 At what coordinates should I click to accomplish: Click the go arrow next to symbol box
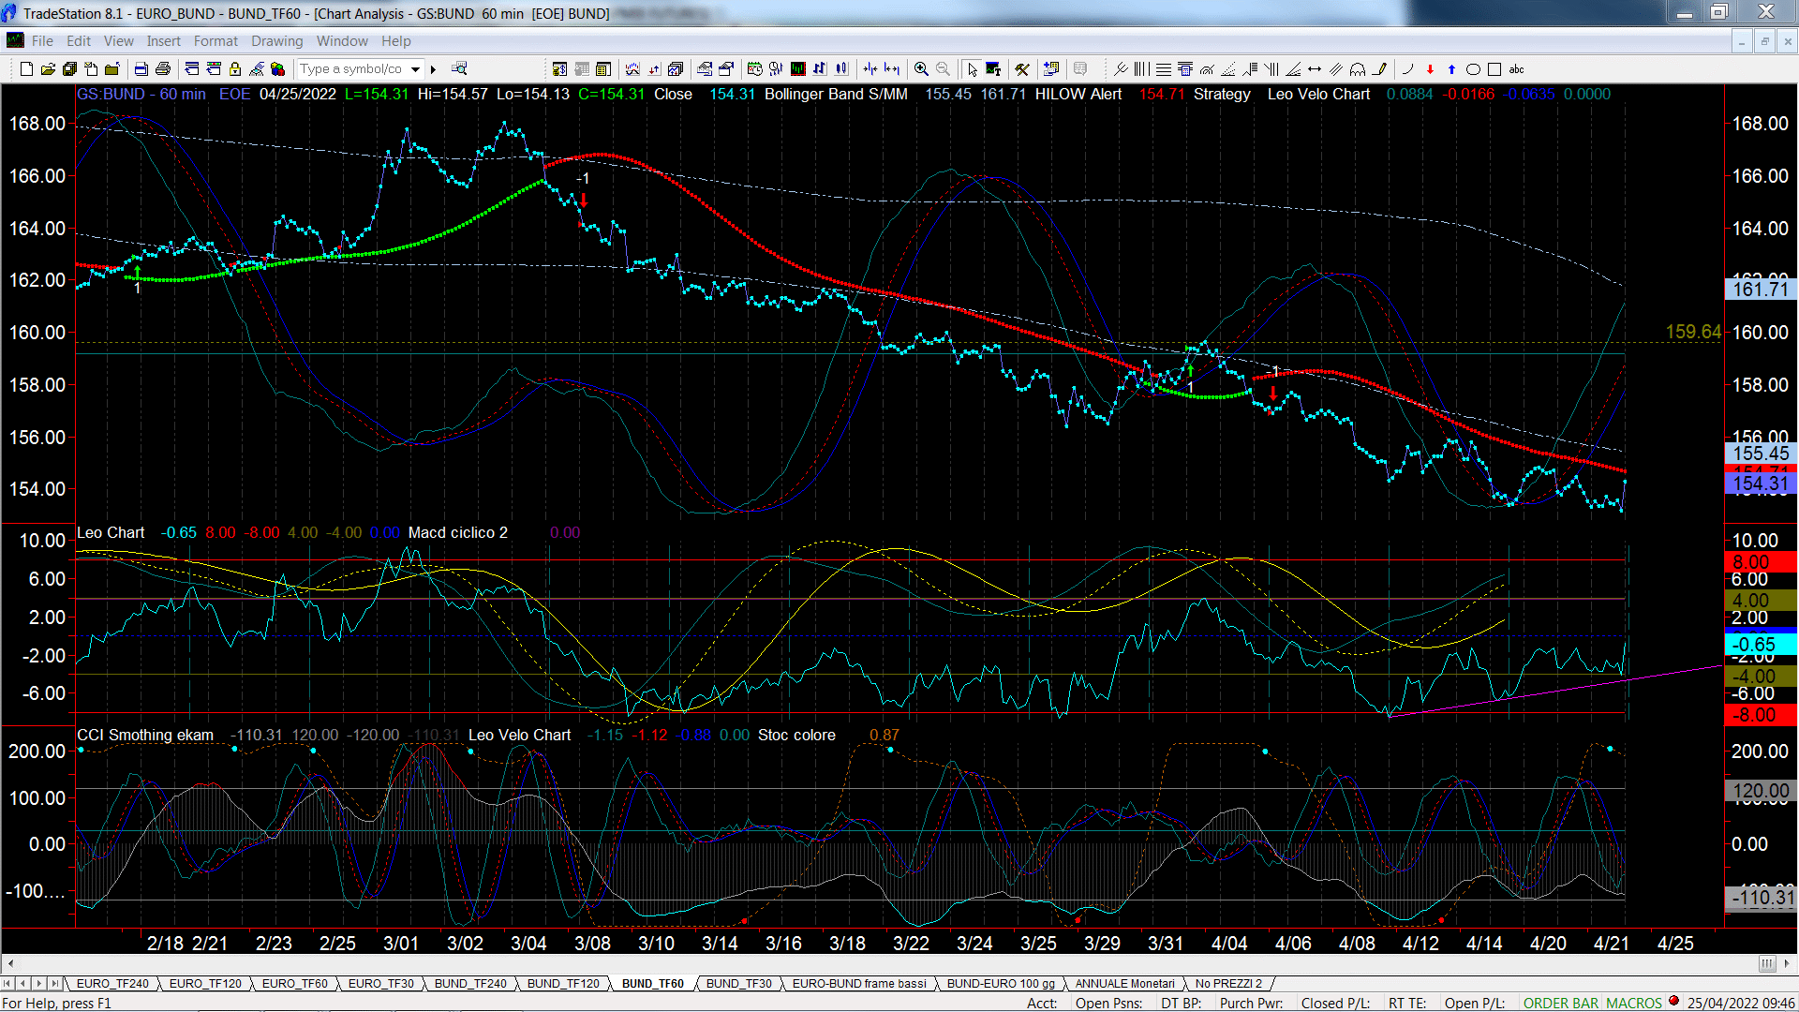pyautogui.click(x=433, y=69)
